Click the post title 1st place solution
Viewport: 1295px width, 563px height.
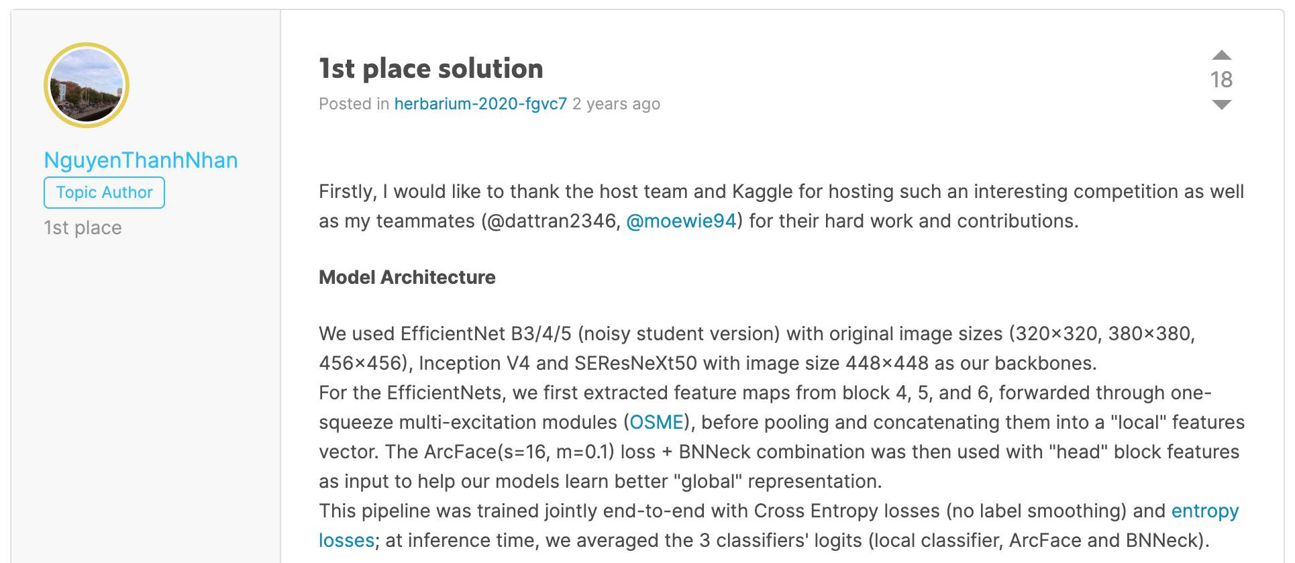pyautogui.click(x=431, y=68)
